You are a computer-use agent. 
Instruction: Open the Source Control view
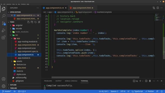[x=3, y=23]
